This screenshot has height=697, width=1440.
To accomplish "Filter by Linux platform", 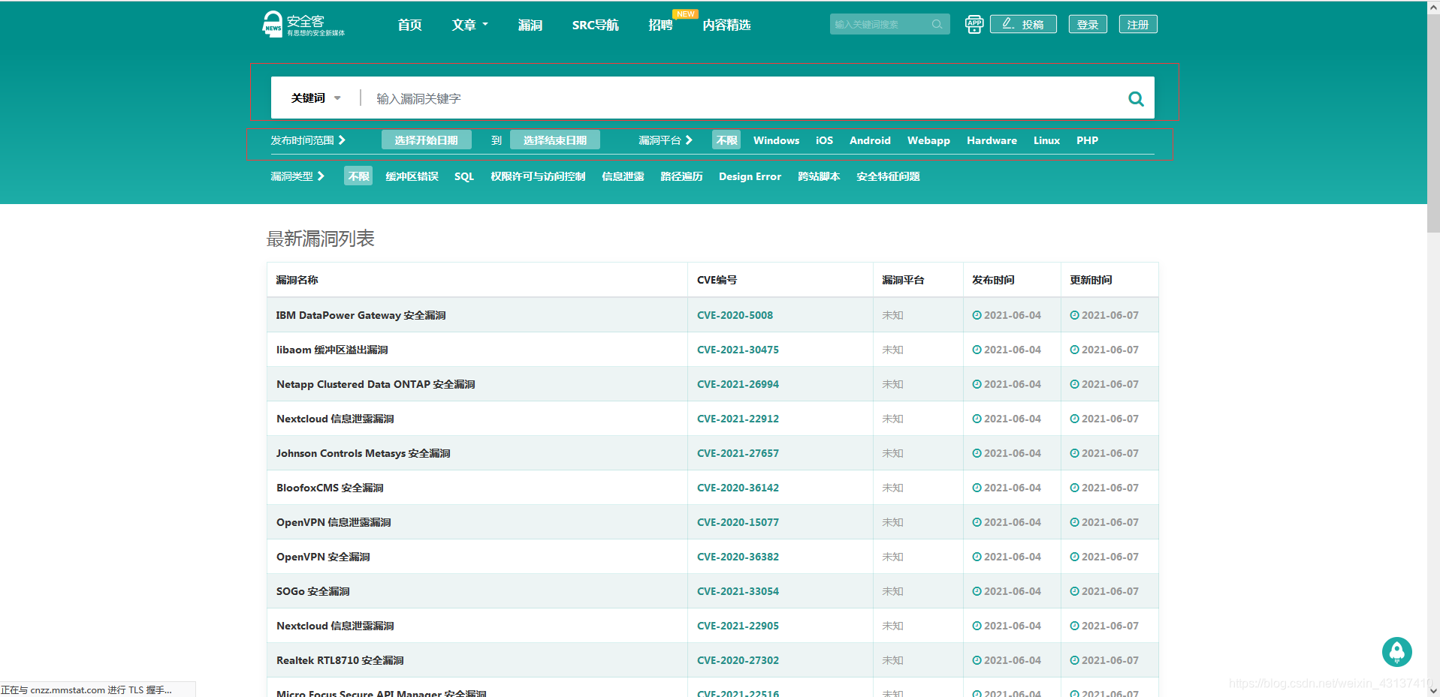I will (x=1046, y=140).
